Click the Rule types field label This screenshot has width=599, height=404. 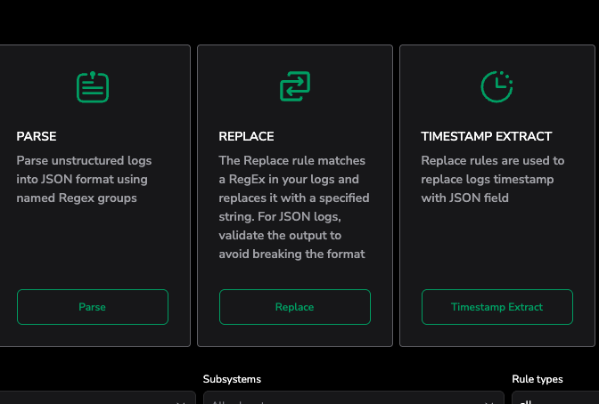tap(537, 379)
